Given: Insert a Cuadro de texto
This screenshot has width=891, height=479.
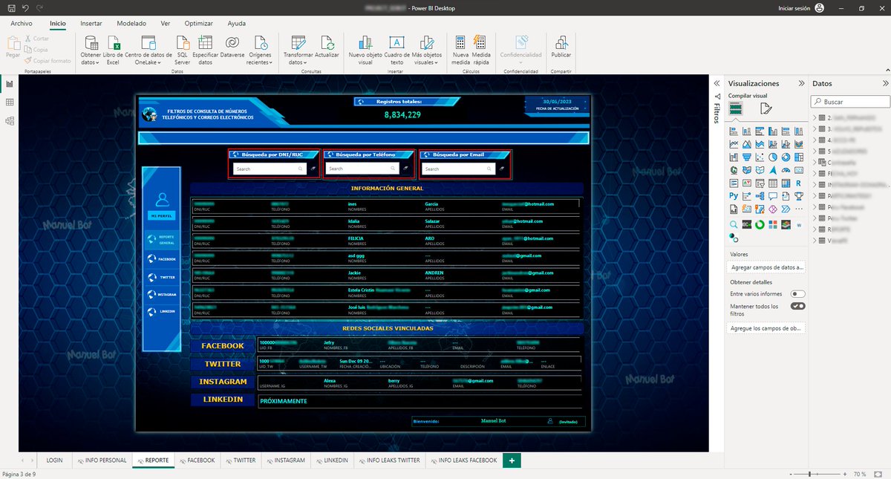Looking at the screenshot, I should point(396,50).
